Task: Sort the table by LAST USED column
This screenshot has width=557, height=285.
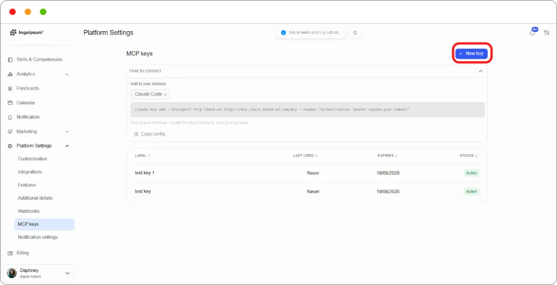Action: point(305,156)
